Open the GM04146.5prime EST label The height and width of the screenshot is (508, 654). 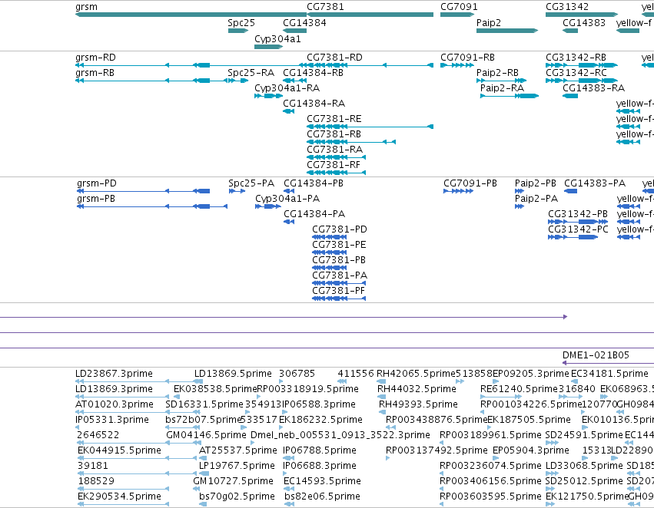pyautogui.click(x=206, y=436)
